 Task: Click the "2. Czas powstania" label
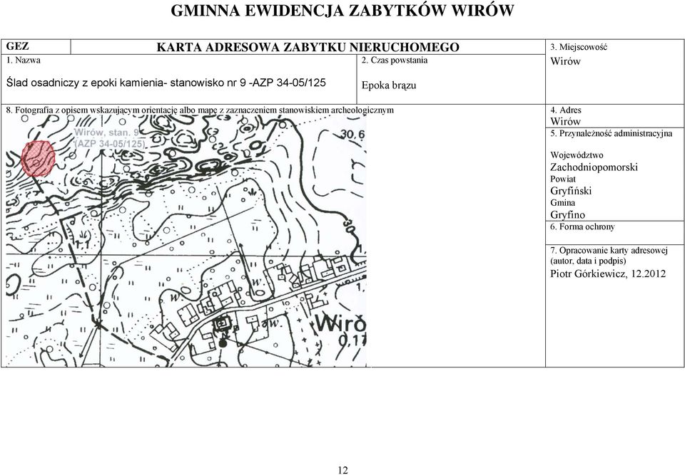point(395,61)
